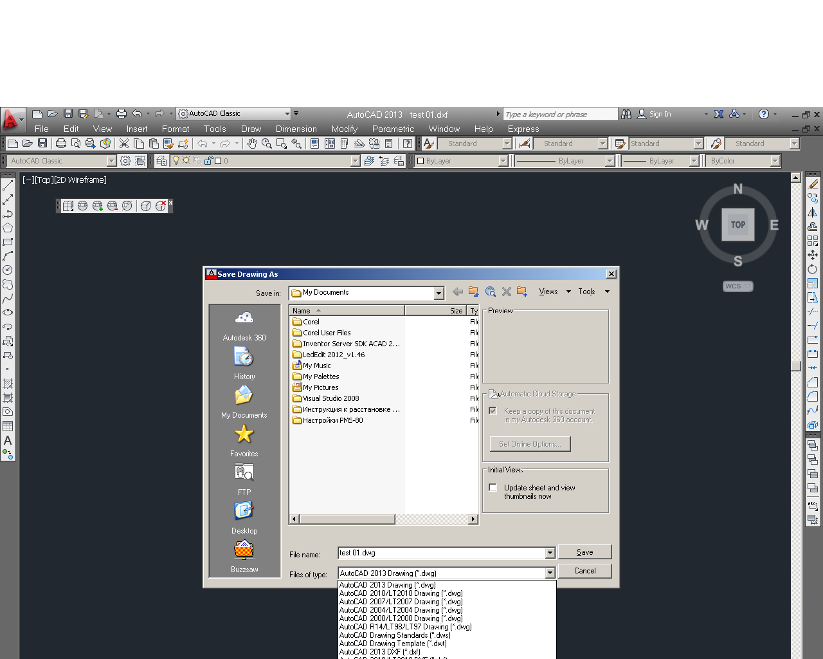Click the Help question mark toolbar icon
This screenshot has width=823, height=659.
[x=407, y=144]
